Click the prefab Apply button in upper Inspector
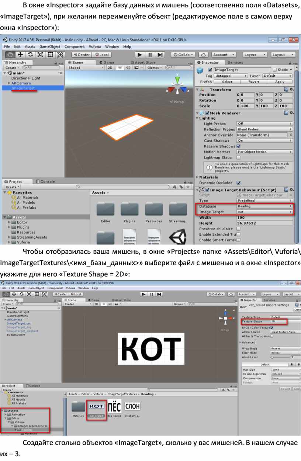The width and height of the screenshot is (301, 461). [x=280, y=82]
